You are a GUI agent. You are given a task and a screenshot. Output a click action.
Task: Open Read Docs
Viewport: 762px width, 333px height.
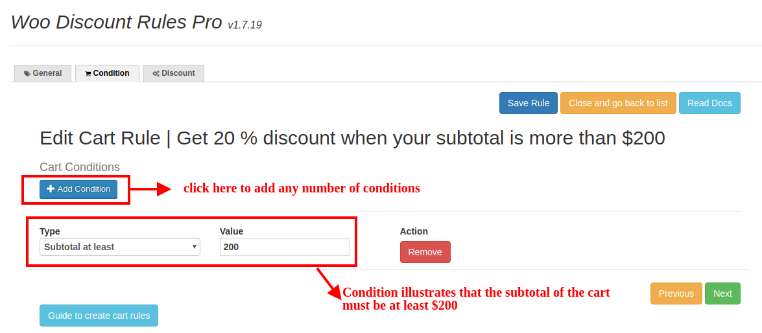709,103
